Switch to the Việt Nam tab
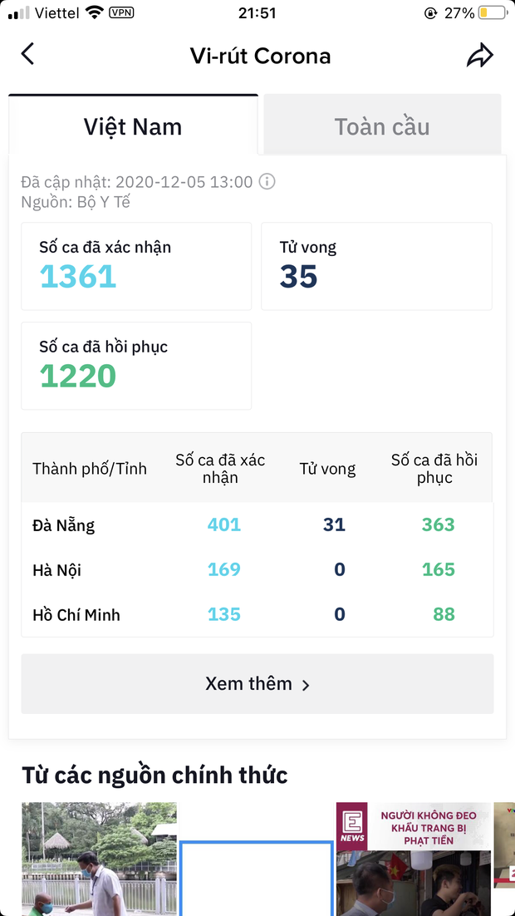This screenshot has width=515, height=916. point(133,126)
